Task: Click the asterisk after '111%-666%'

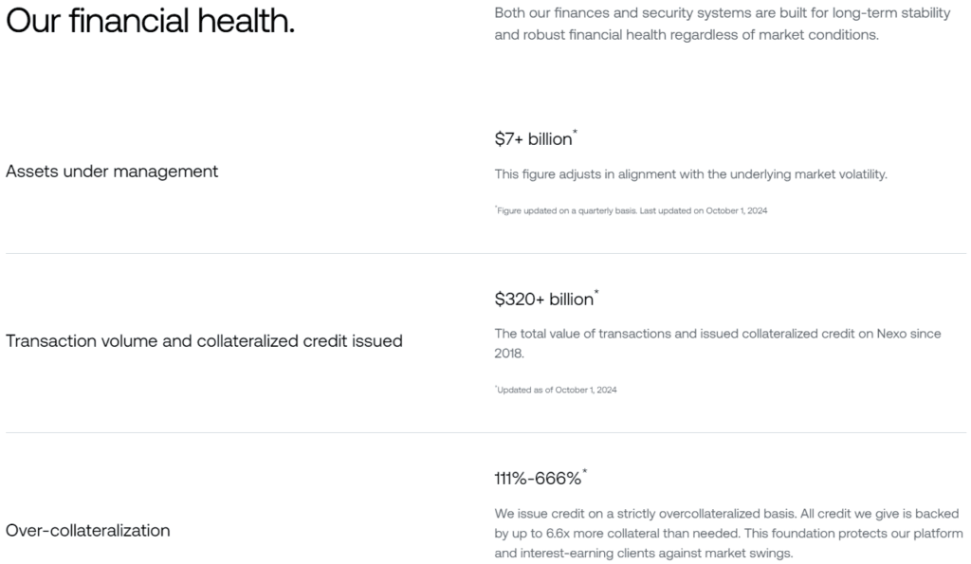Action: 584,471
